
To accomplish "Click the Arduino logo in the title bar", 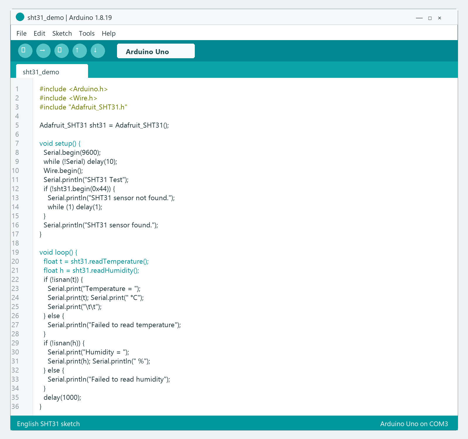I will (20, 17).
